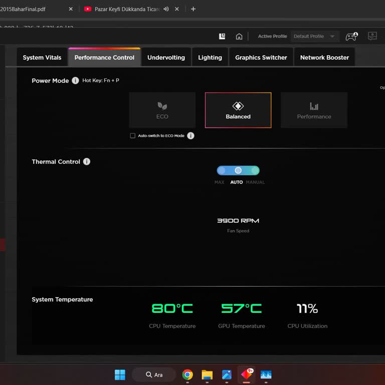This screenshot has width=385, height=385.
Task: Click the Active Profile label
Action: click(x=272, y=36)
